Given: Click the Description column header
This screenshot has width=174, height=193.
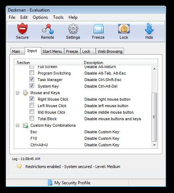Looking at the screenshot, I should pos(115,63).
